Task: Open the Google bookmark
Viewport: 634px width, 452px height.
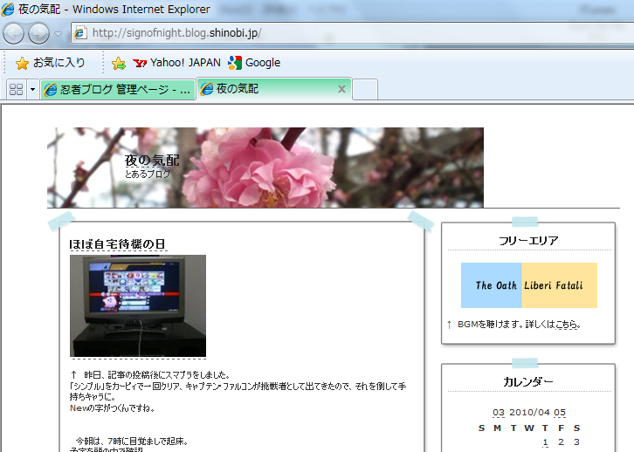Action: tap(254, 63)
